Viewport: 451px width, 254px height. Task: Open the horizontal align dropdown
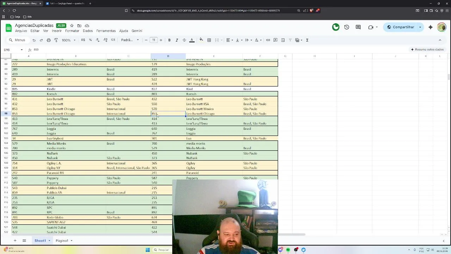[x=230, y=40]
